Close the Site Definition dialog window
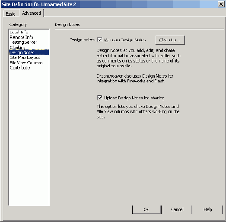The height and width of the screenshot is (222, 226). (221, 4)
